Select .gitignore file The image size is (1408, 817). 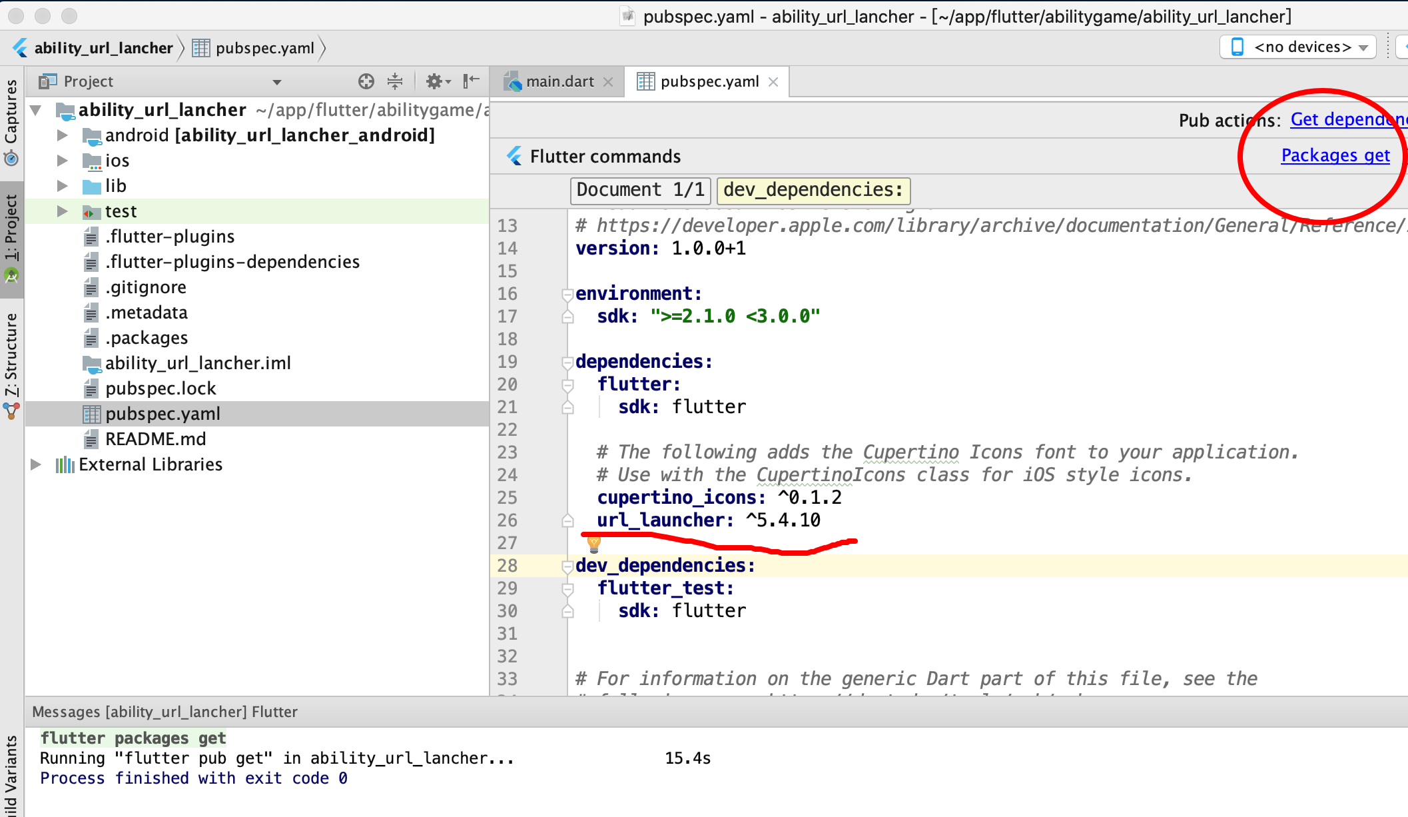[x=146, y=287]
